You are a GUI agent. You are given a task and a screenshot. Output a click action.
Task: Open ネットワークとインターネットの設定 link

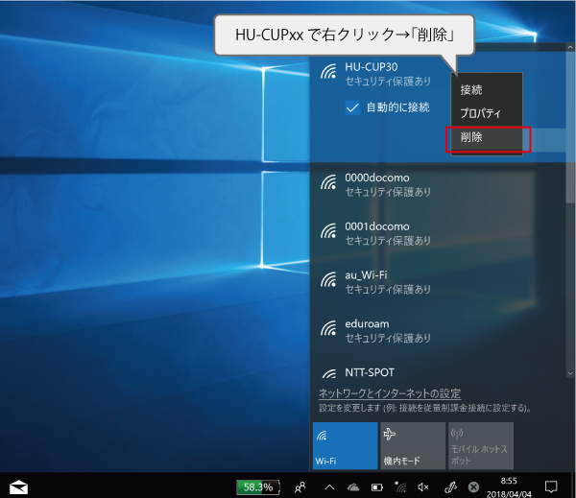coord(390,393)
